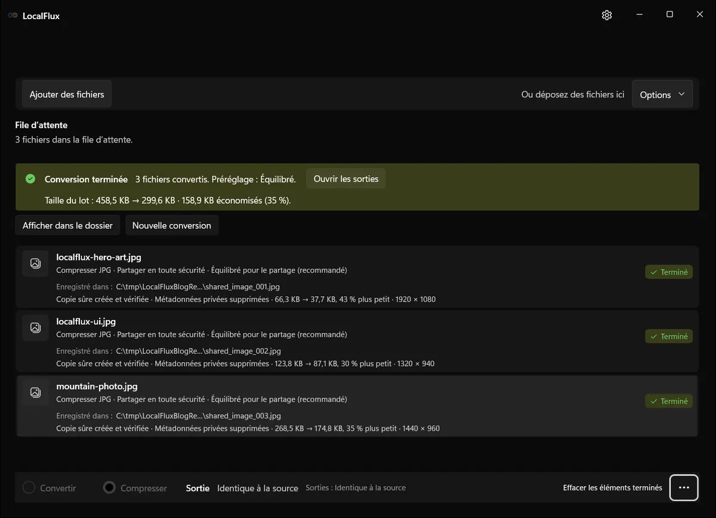The width and height of the screenshot is (716, 518).
Task: Click the bold Sortie label
Action: 197,488
